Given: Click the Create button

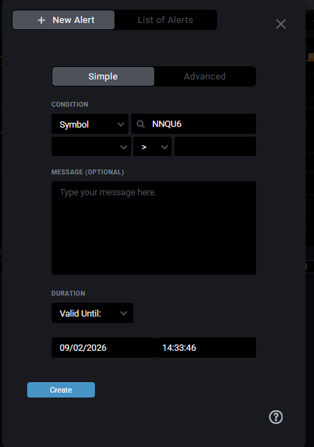Looking at the screenshot, I should coord(61,390).
